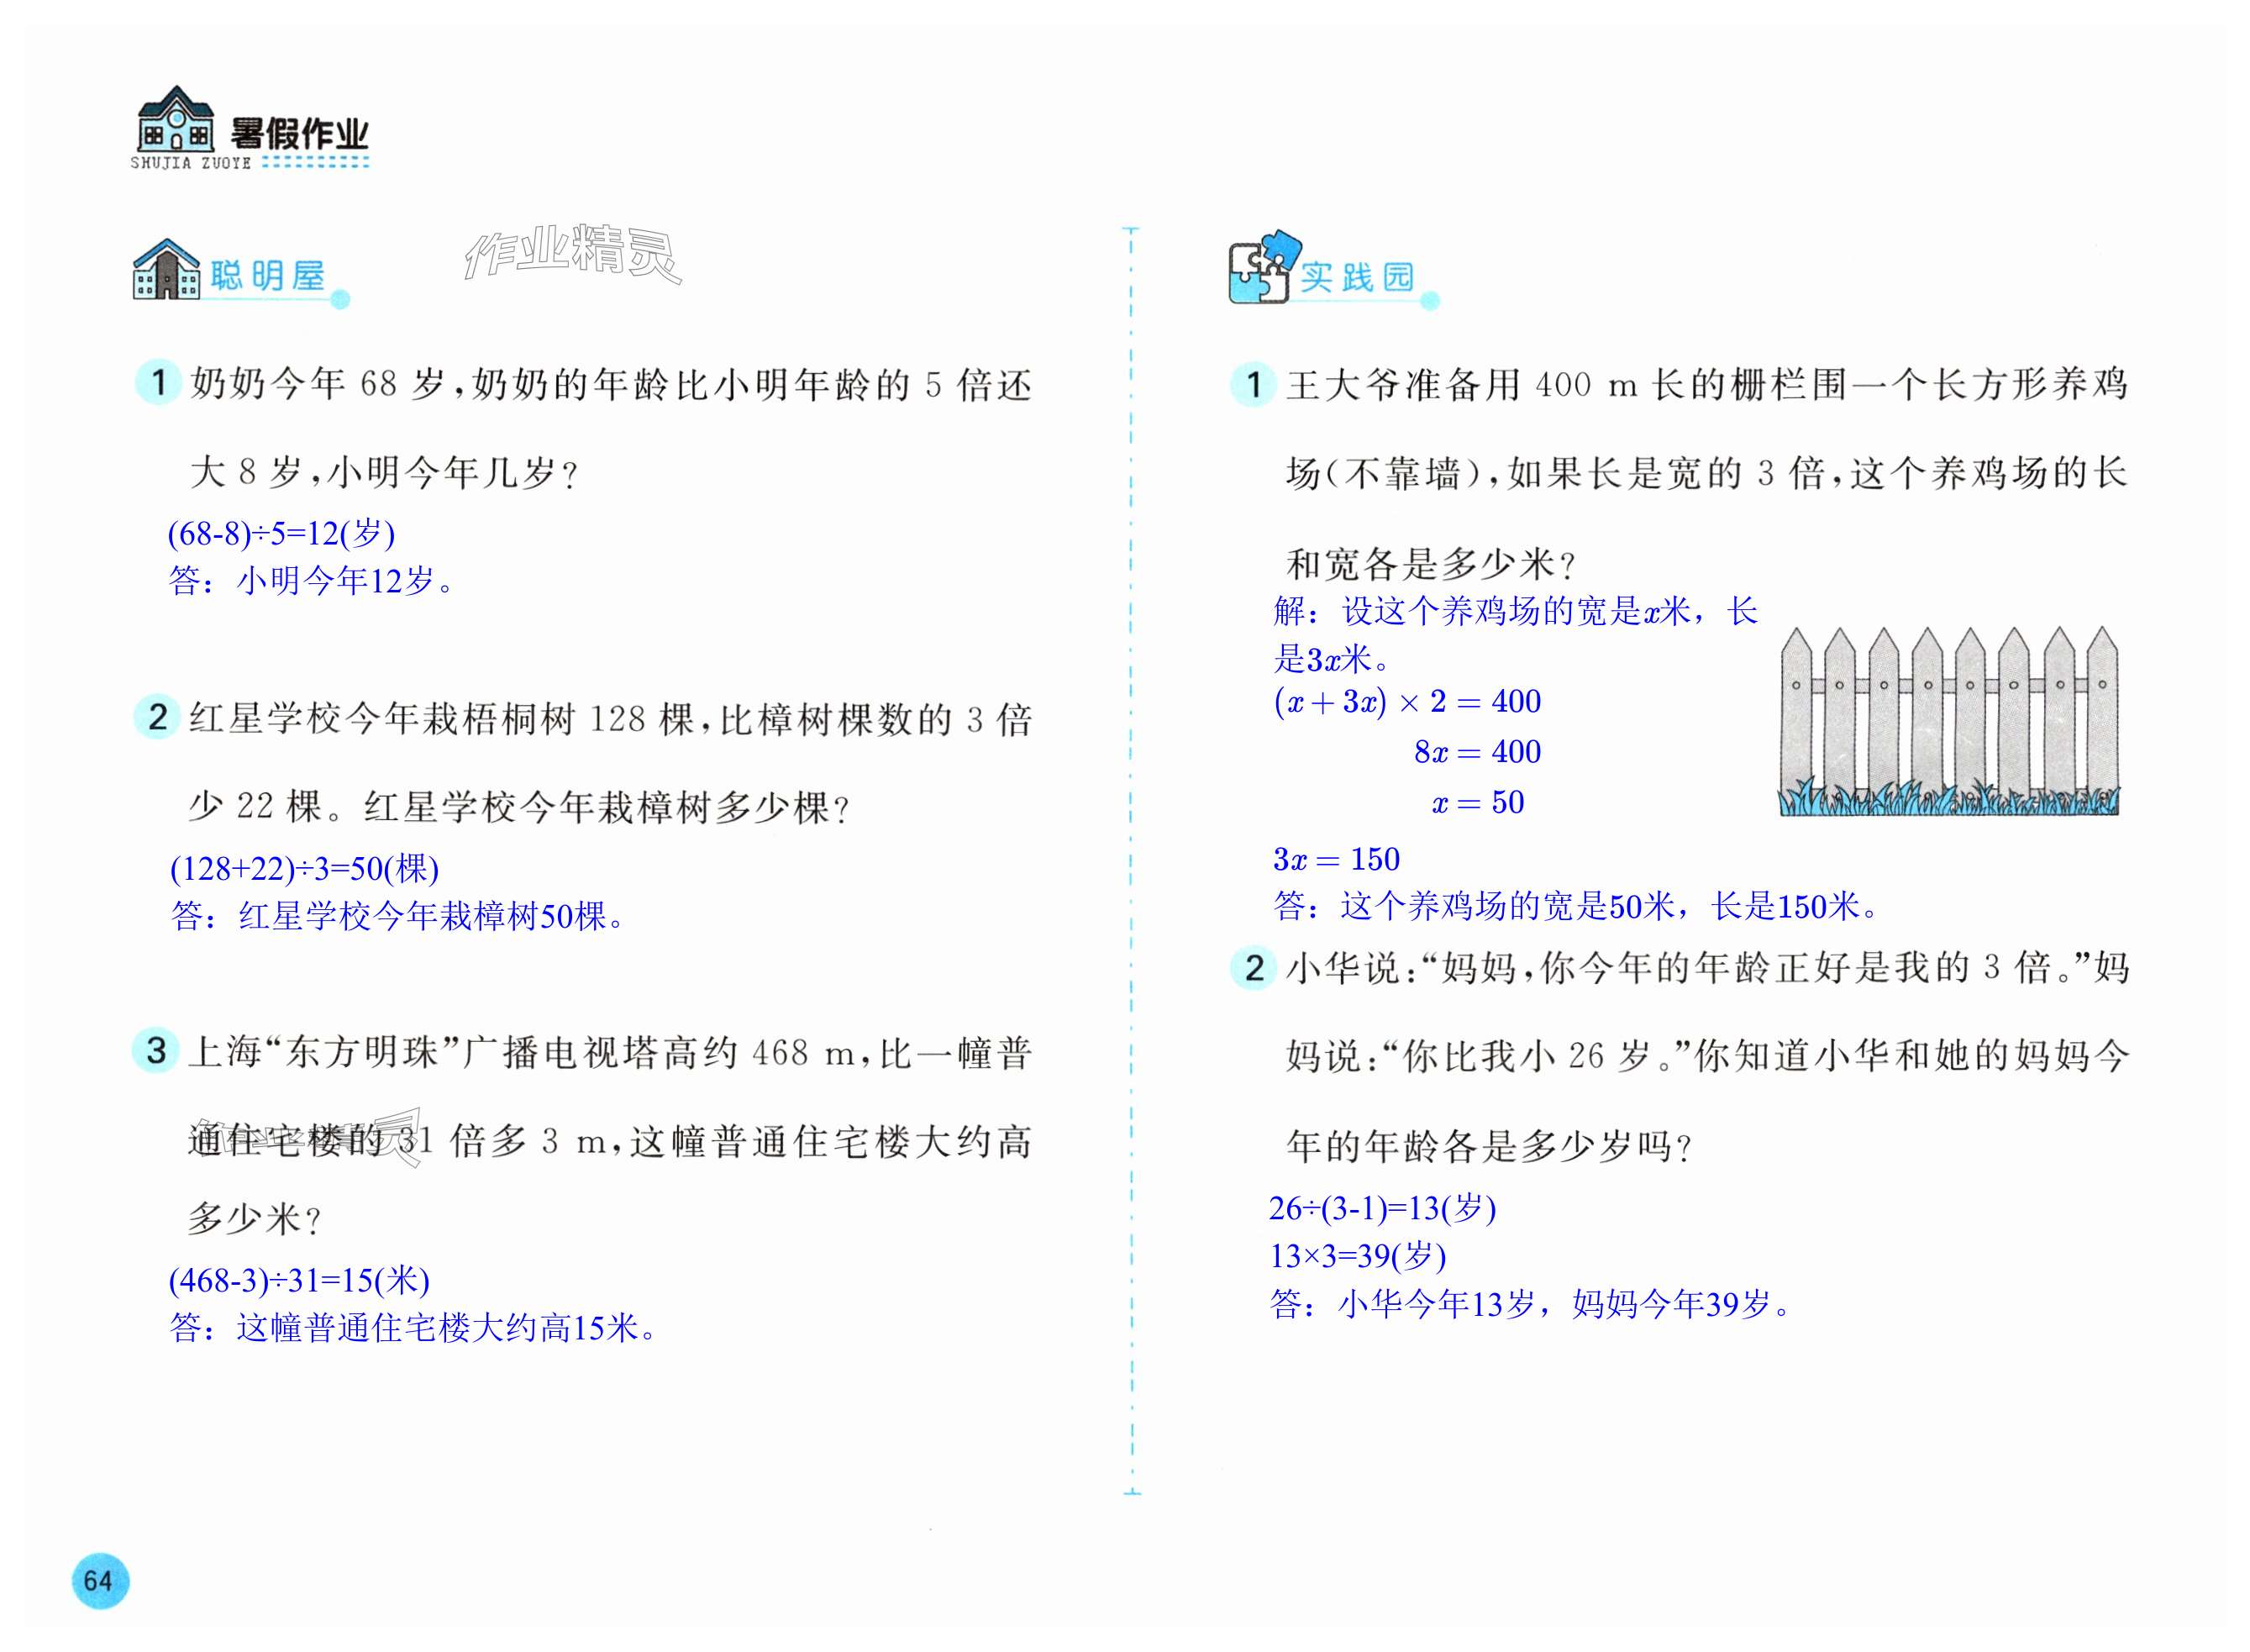Click the question 1 badge in 实践园
The image size is (2250, 1652).
click(x=1253, y=384)
